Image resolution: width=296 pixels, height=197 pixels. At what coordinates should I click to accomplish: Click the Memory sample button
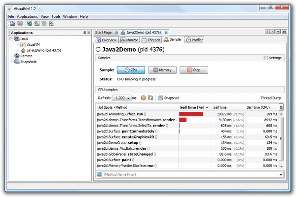[162, 70]
